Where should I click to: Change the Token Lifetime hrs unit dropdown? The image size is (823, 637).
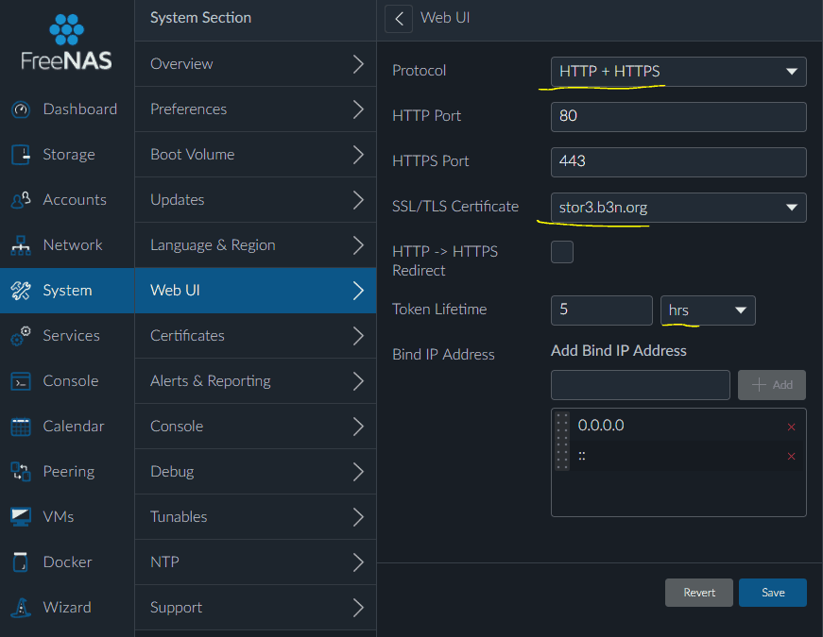point(708,310)
